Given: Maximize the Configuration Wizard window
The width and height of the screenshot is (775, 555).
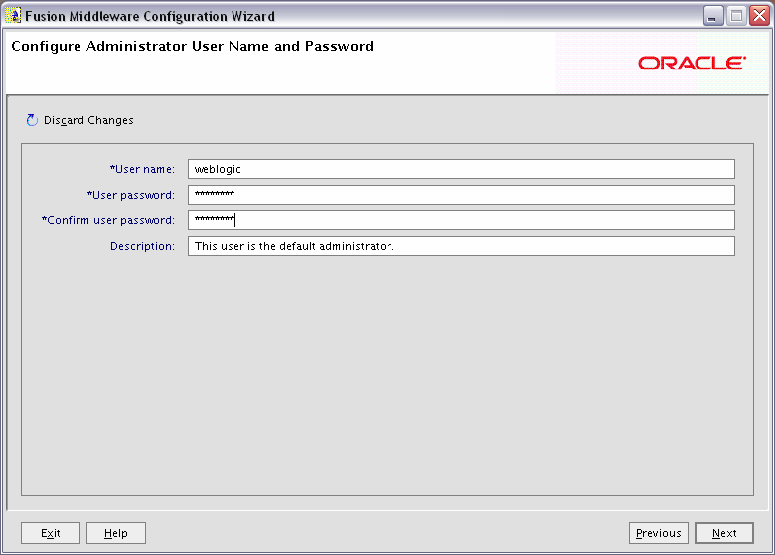Looking at the screenshot, I should click(x=736, y=16).
